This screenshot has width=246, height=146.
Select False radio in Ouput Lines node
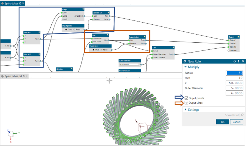102,50
